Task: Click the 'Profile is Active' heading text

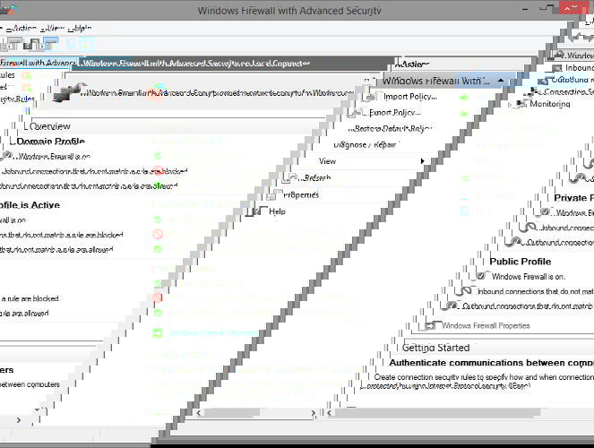Action: pyautogui.click(x=30, y=205)
